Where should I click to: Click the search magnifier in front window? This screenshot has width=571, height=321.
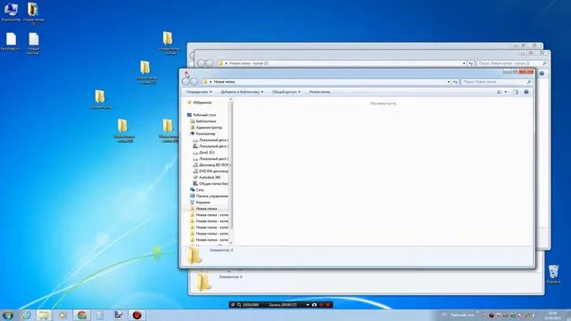[x=529, y=82]
